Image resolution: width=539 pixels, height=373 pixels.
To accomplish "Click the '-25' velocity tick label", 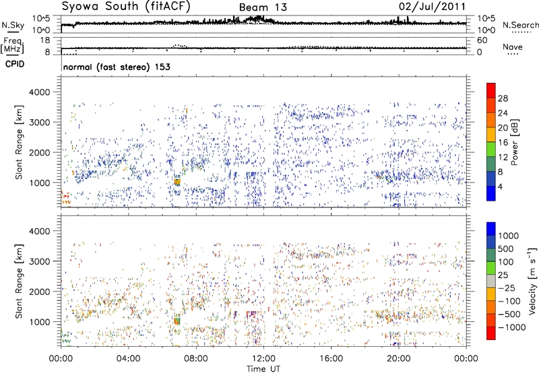I will tap(507, 288).
